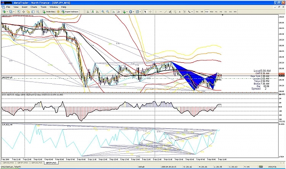Expand the Periods clock dropdown arrow
This screenshot has height=169, width=286.
pyautogui.click(x=134, y=12)
